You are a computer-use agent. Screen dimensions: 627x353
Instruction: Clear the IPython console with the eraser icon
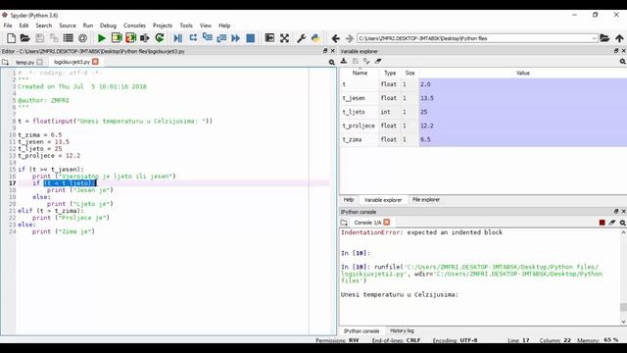pos(612,223)
